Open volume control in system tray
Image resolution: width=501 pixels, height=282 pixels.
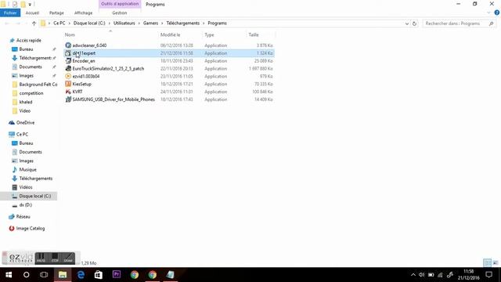pos(422,275)
